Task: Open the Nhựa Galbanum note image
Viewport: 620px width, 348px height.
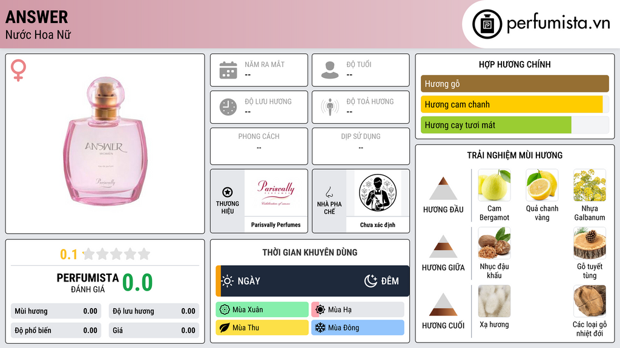Action: pyautogui.click(x=590, y=185)
